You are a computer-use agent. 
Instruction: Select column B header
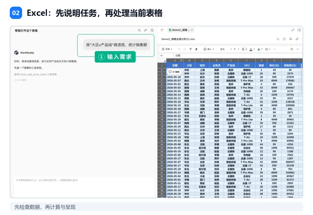(x=189, y=60)
